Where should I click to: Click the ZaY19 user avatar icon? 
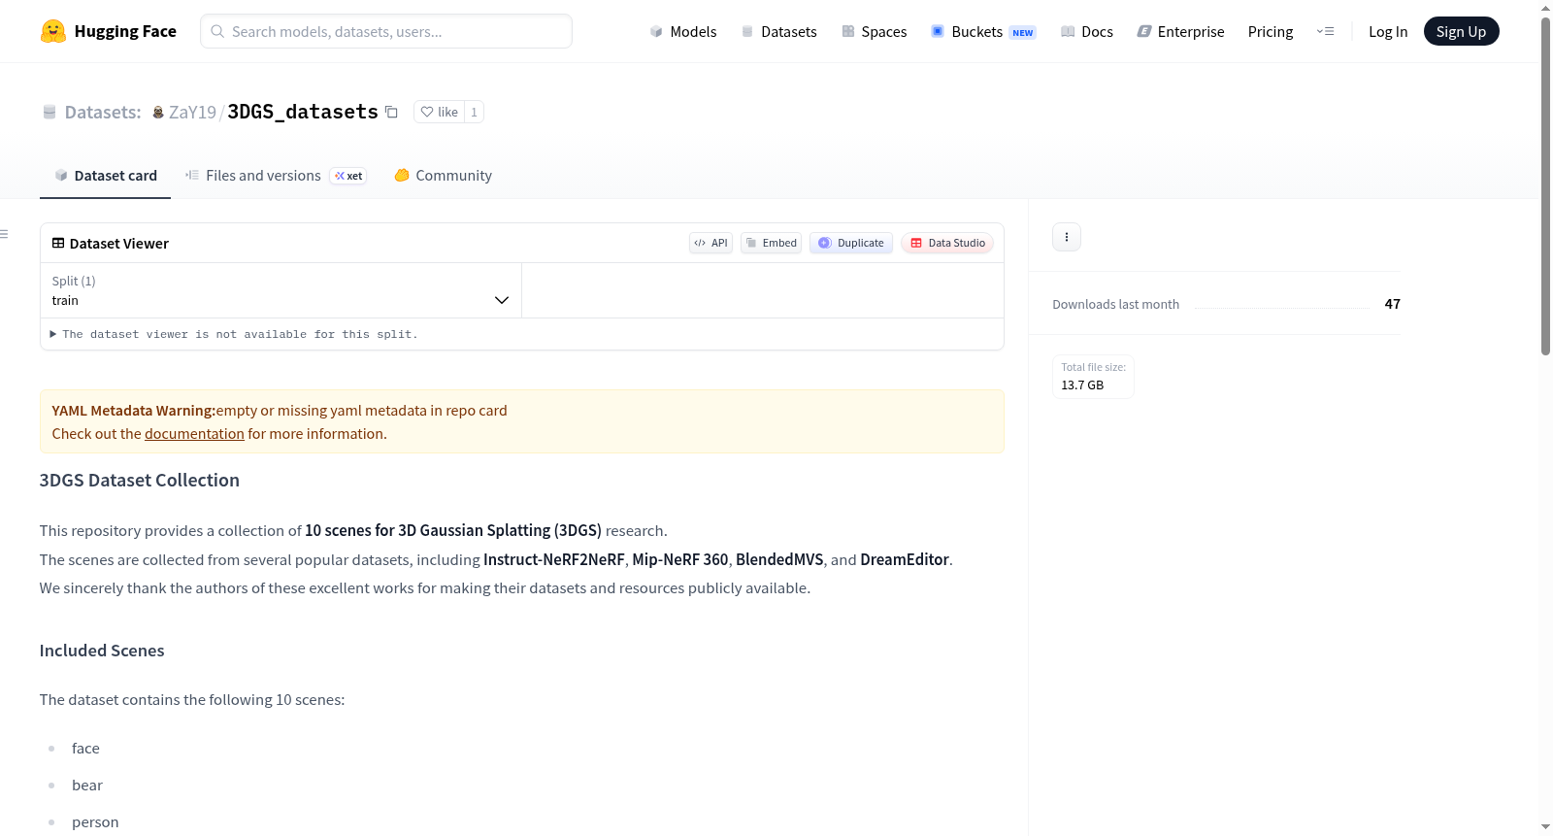(x=158, y=113)
